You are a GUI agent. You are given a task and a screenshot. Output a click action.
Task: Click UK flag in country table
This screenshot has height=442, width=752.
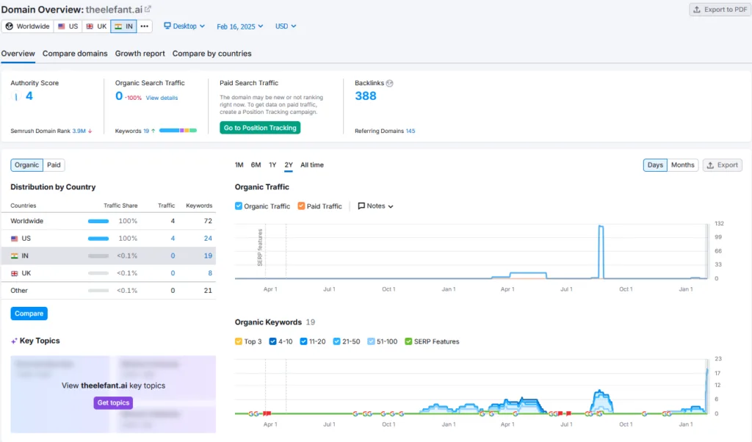15,273
